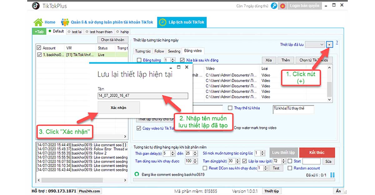Screen dimensions: 375x195
Task: Select the Lập lịch nuôi TikTok tab
Action: tap(182, 22)
